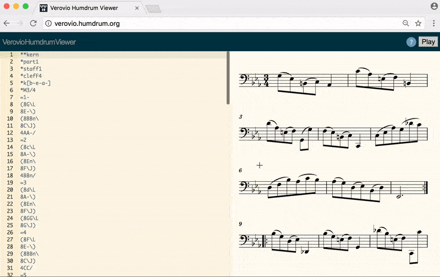The width and height of the screenshot is (440, 277).
Task: Click the end repeat barline after measure 8
Action: click(425, 188)
